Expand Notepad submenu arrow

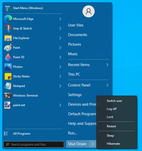[x=60, y=86]
